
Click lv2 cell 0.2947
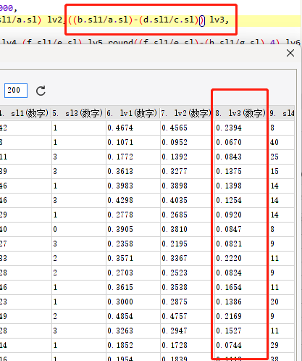(187, 331)
